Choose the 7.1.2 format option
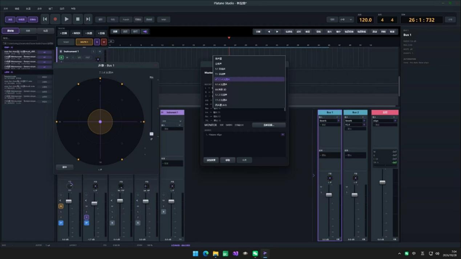The image size is (461, 259). tap(249, 100)
